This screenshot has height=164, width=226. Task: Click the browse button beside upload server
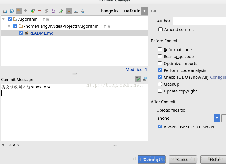[x=224, y=118]
